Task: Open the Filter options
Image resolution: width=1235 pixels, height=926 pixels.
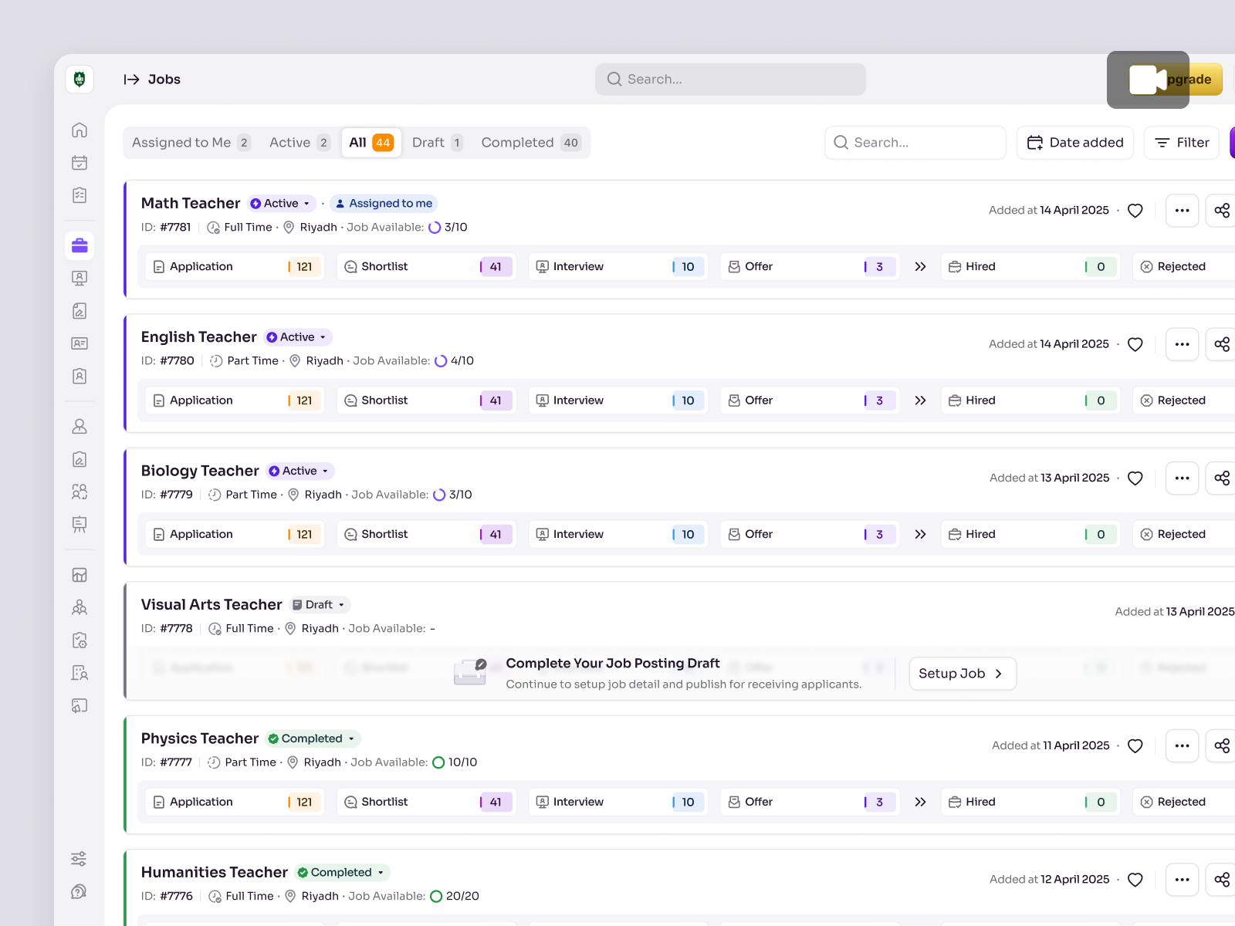Action: coord(1181,142)
